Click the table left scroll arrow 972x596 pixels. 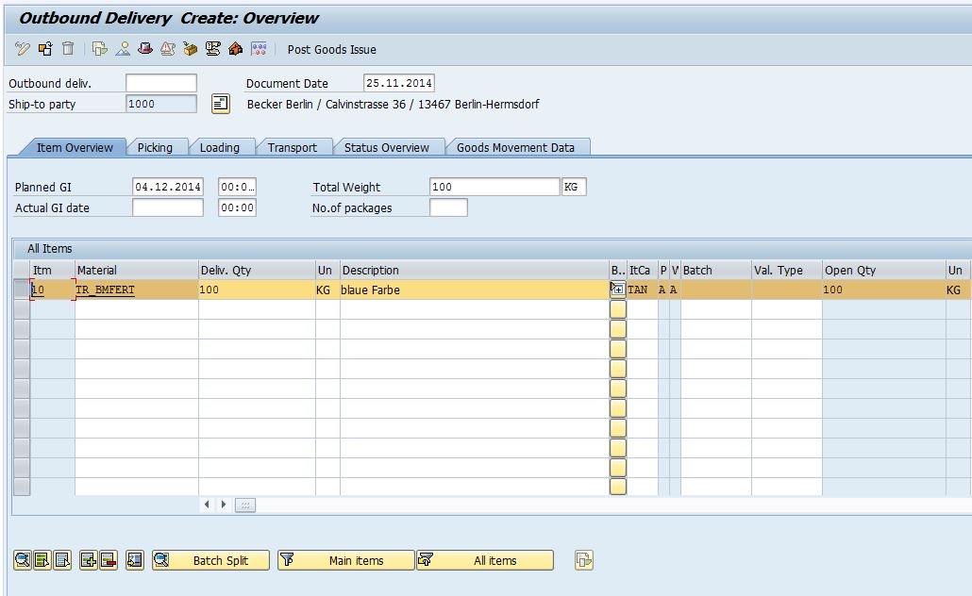click(x=207, y=505)
